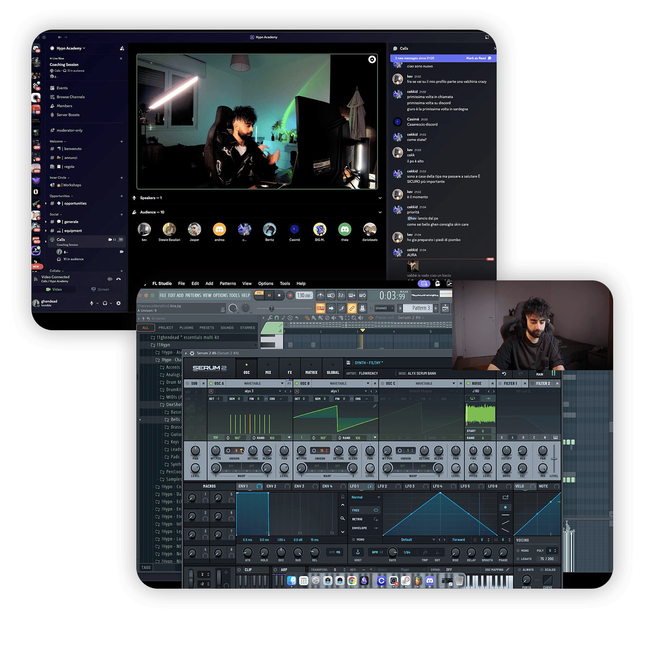Click the LFO Host anchor icon in Serum

pyautogui.click(x=357, y=552)
